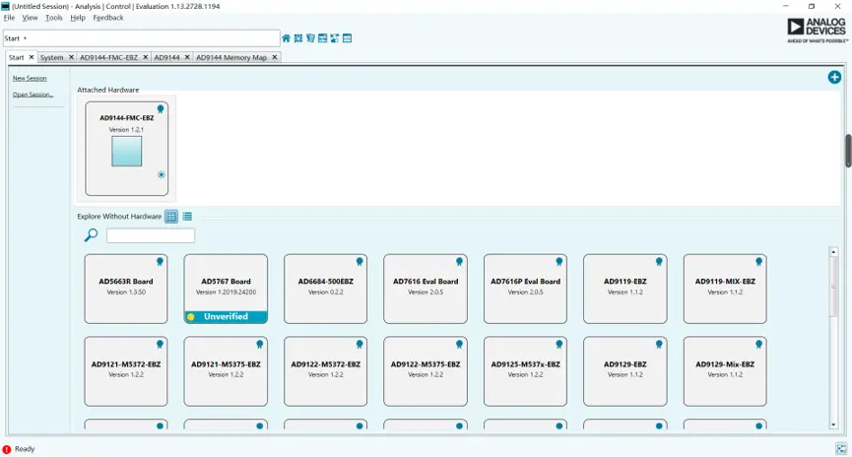Expand the Start breadcrumb arrow in address bar
852x457 pixels.
[x=25, y=38]
